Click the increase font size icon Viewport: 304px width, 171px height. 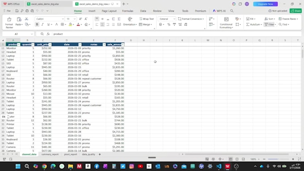pos(80,19)
